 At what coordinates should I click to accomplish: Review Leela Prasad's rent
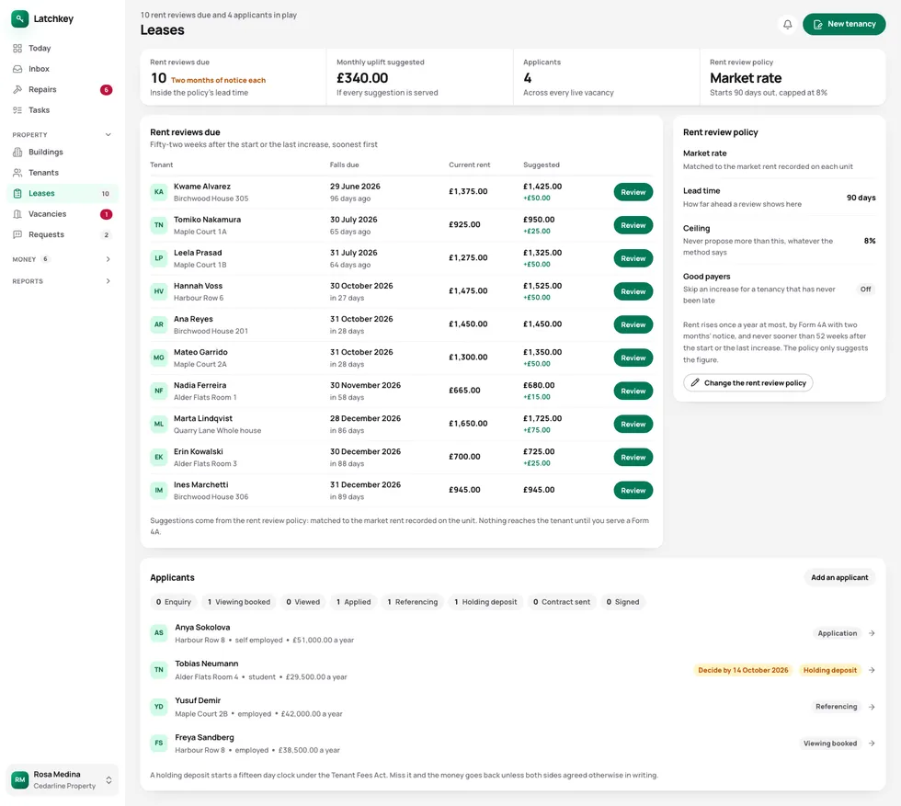click(x=633, y=258)
